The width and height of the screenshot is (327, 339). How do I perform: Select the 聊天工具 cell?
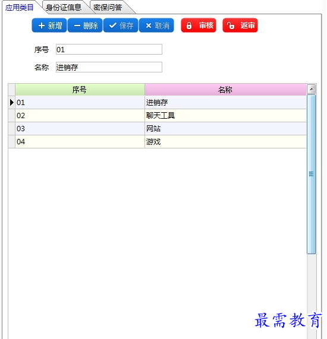(225, 115)
